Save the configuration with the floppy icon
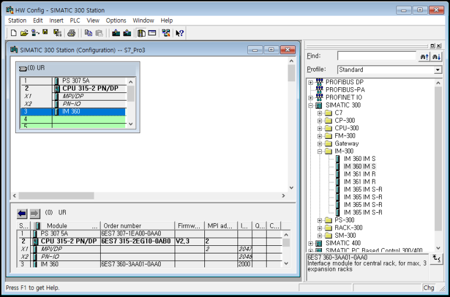This screenshot has height=297, width=450. point(45,33)
